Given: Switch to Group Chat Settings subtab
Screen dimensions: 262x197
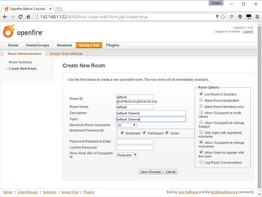Looking at the screenshot, I should [66, 54].
